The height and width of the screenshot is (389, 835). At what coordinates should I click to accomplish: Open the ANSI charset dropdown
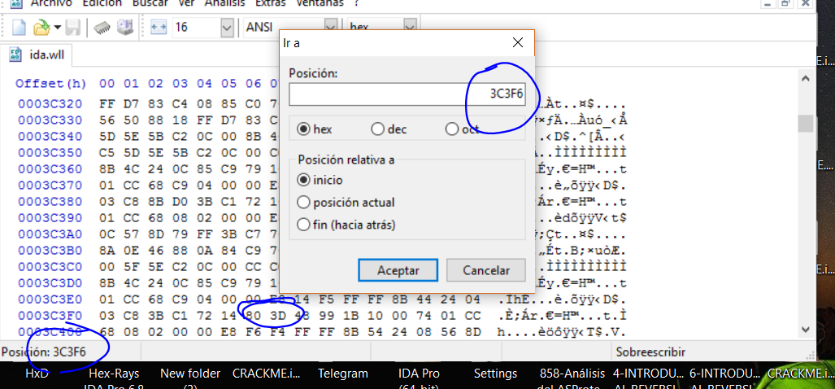tap(331, 28)
